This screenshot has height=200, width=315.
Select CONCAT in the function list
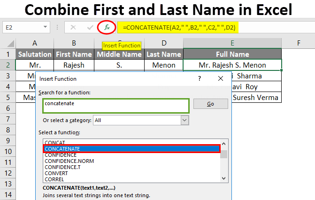(x=131, y=142)
